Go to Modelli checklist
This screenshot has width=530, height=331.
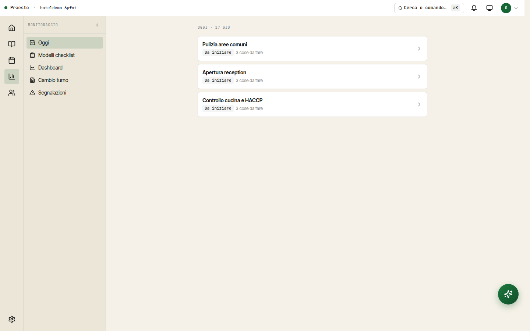tap(64, 55)
